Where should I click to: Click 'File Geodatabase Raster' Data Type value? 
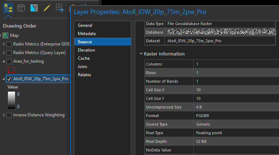[x=190, y=24]
